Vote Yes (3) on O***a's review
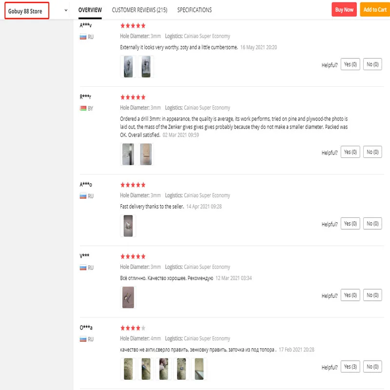This screenshot has height=390, width=390. [350, 367]
